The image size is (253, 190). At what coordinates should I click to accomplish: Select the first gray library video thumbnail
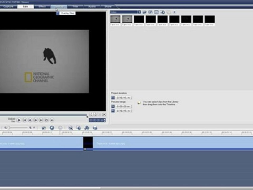pos(115,19)
